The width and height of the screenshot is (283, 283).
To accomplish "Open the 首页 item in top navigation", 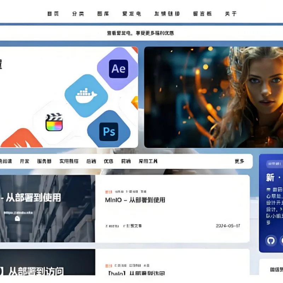I will pos(53,14).
